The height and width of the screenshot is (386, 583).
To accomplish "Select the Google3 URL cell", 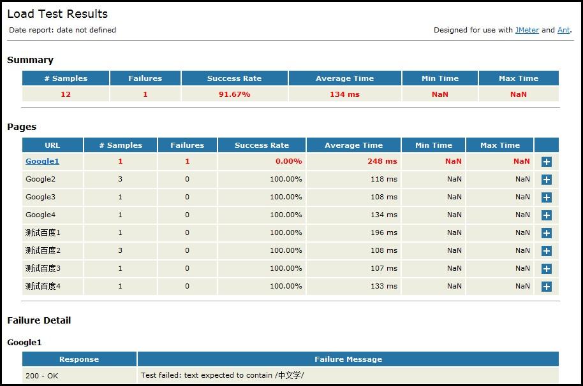I will [52, 197].
